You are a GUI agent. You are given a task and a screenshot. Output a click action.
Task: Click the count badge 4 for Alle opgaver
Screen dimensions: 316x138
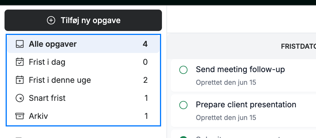click(x=145, y=44)
